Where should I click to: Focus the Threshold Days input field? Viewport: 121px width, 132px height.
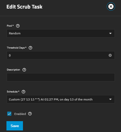pyautogui.click(x=61, y=55)
